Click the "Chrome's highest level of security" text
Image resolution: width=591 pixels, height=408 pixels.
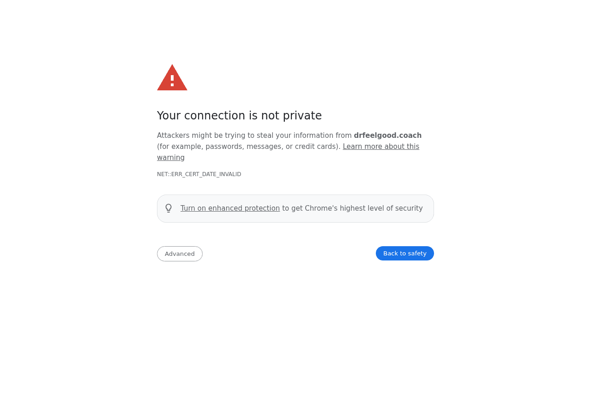[x=363, y=208]
